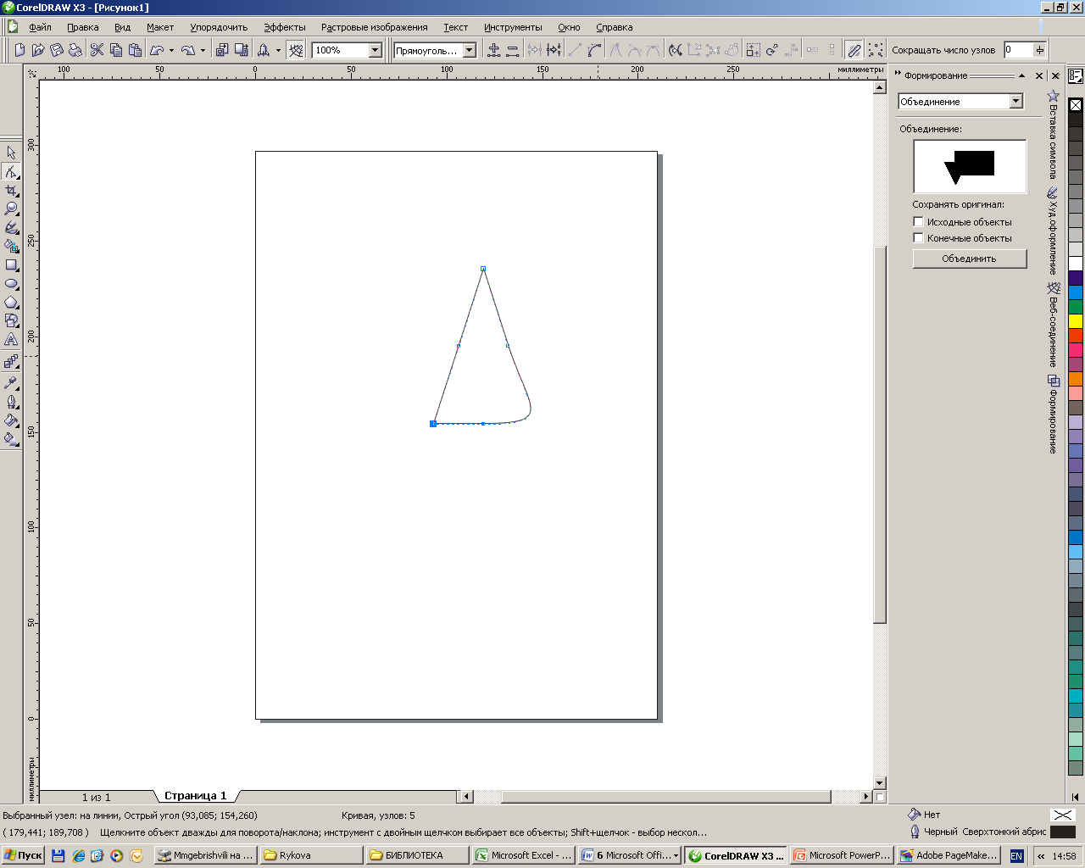This screenshot has height=868, width=1085.
Task: Click the Объединить button
Action: coord(969,259)
